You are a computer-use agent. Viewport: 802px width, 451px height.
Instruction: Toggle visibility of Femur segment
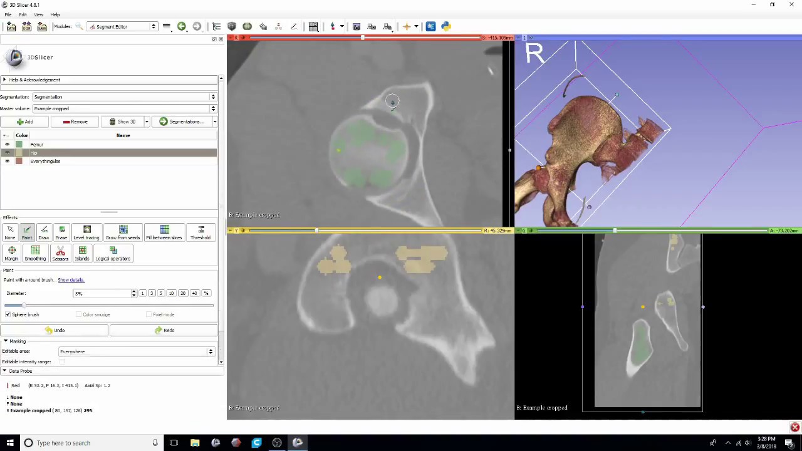pos(8,145)
